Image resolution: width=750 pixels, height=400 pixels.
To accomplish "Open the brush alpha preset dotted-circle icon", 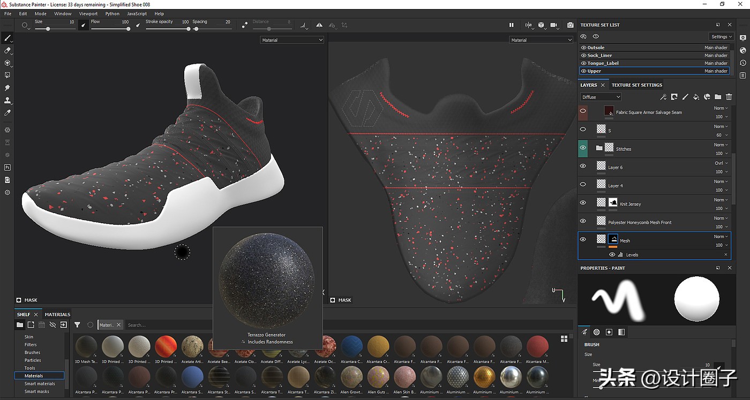I will point(25,25).
